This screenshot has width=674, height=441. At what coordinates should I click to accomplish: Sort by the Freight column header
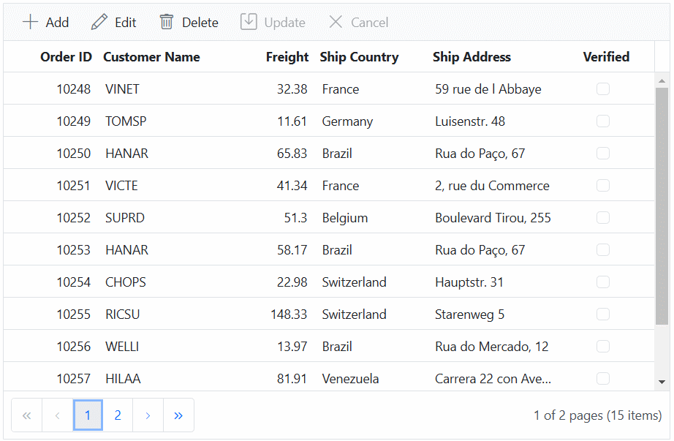pos(287,57)
